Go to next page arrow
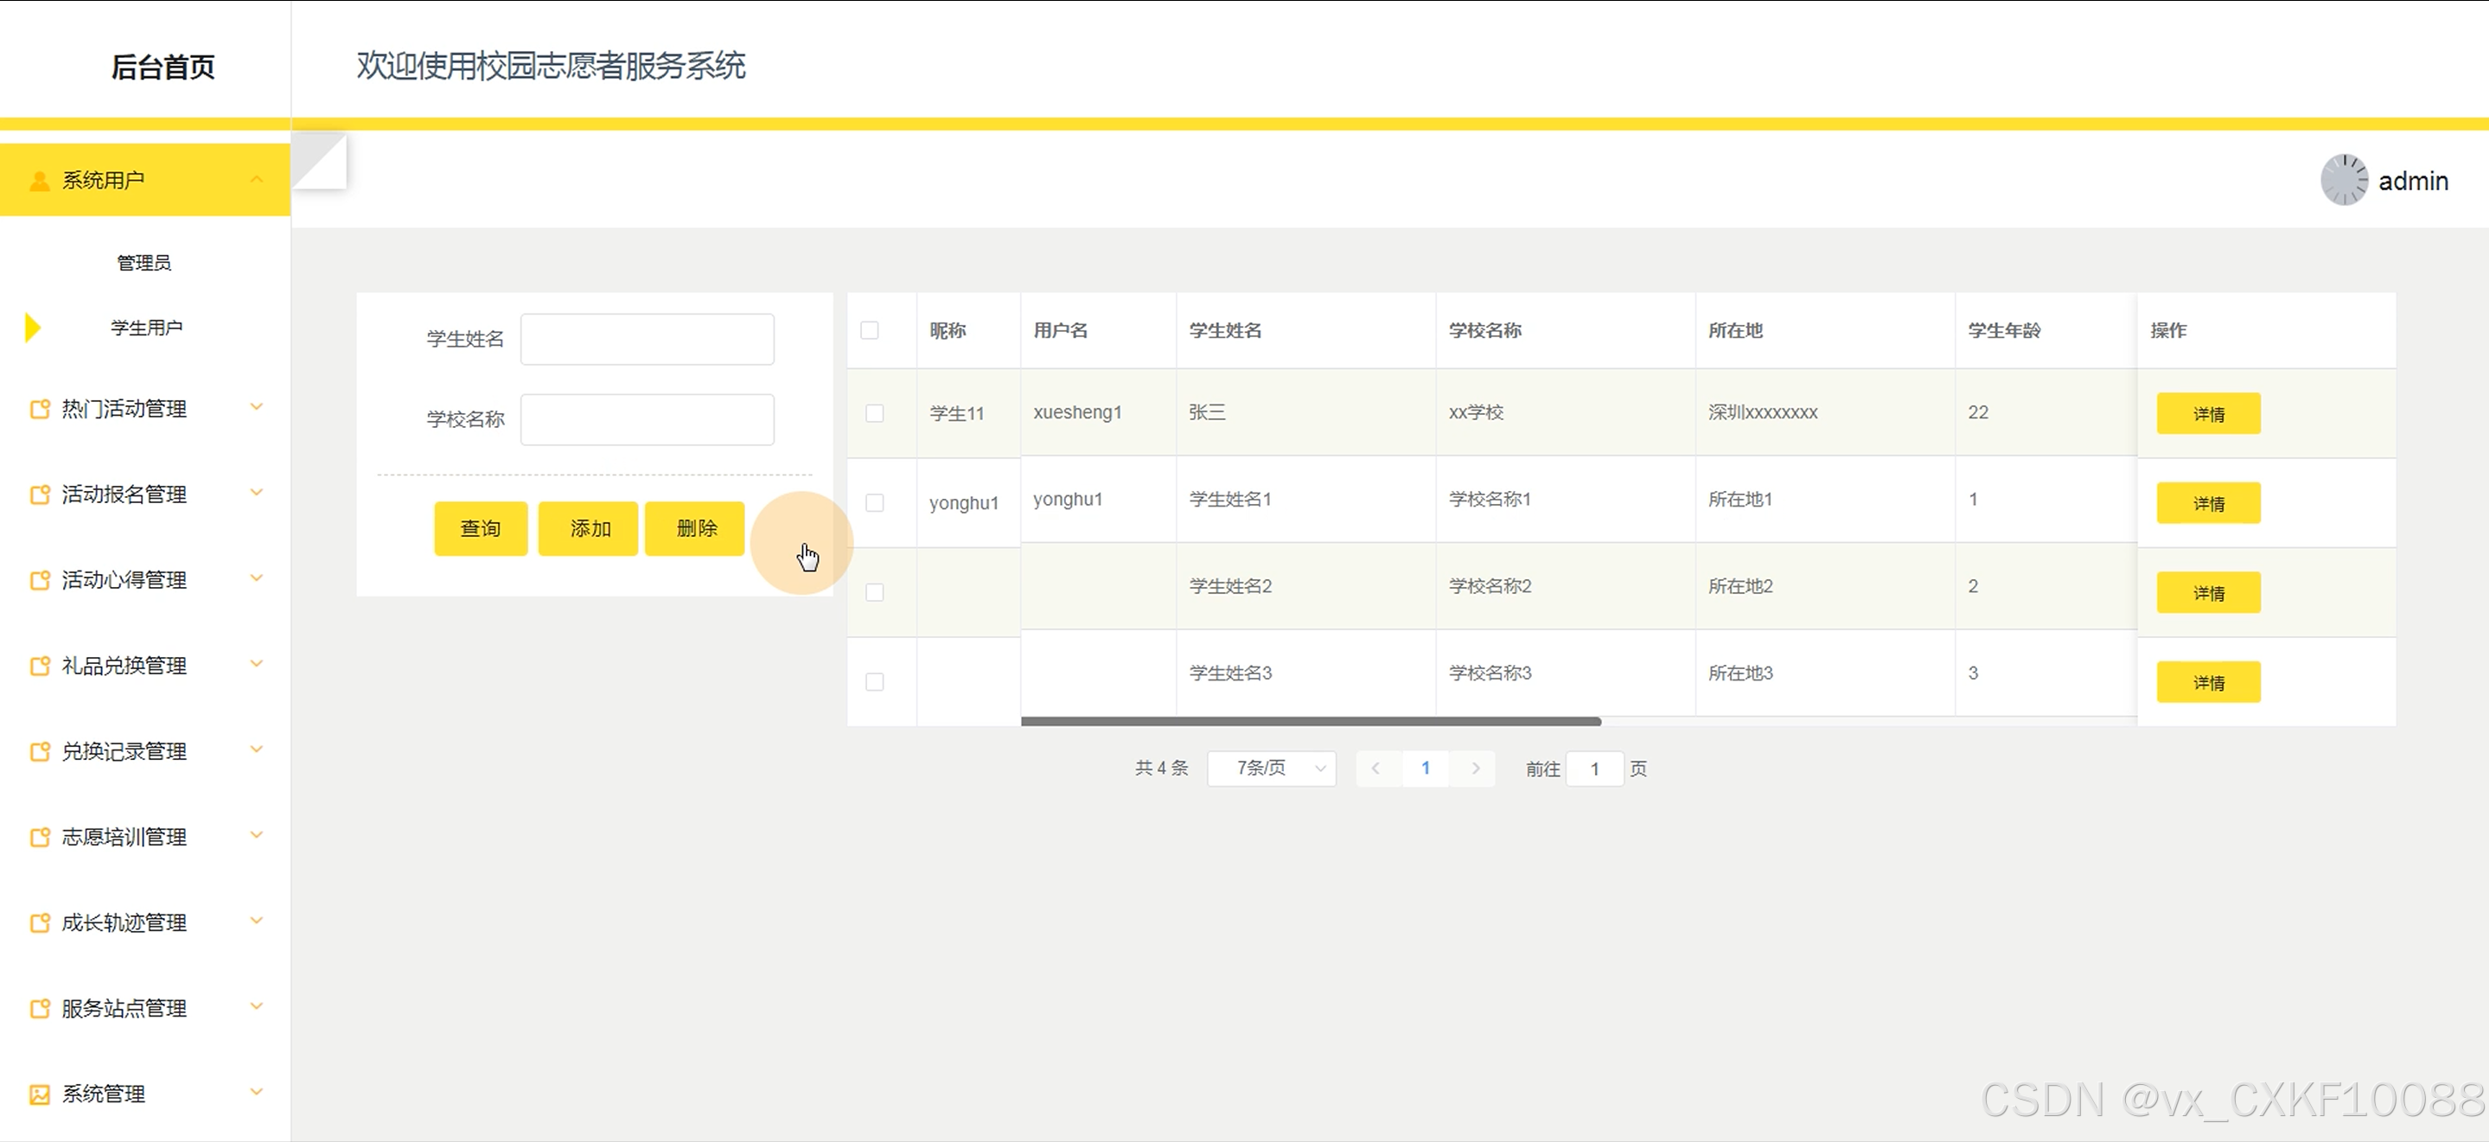The height and width of the screenshot is (1142, 2489). pyautogui.click(x=1474, y=768)
